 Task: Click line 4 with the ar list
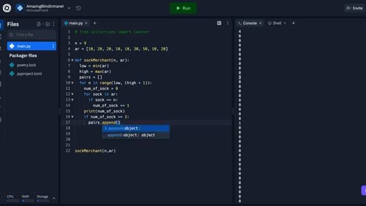pos(121,49)
